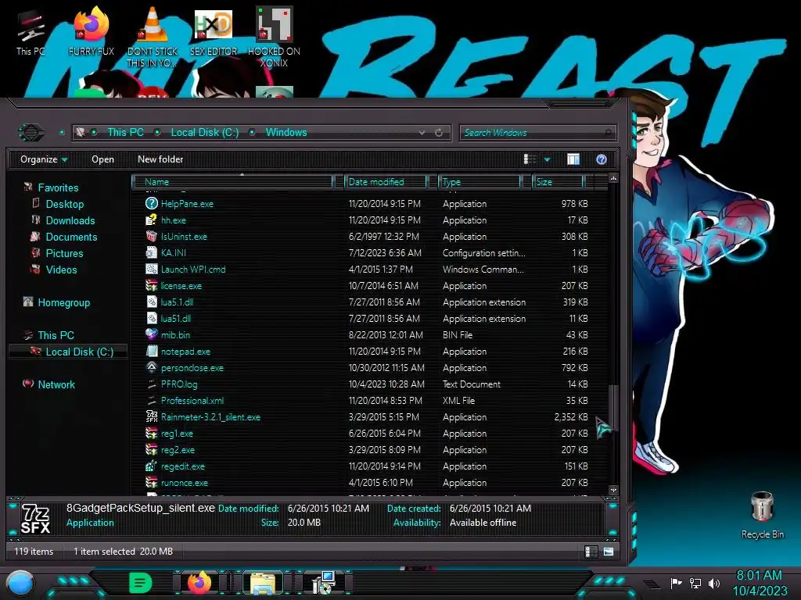
Task: Select the license.exe icon
Action: [151, 286]
